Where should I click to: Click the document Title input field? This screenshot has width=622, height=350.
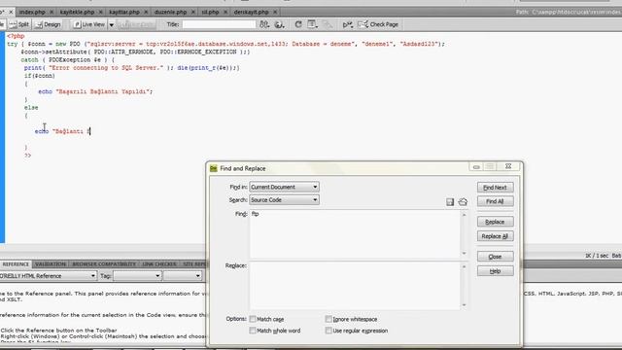[219, 24]
